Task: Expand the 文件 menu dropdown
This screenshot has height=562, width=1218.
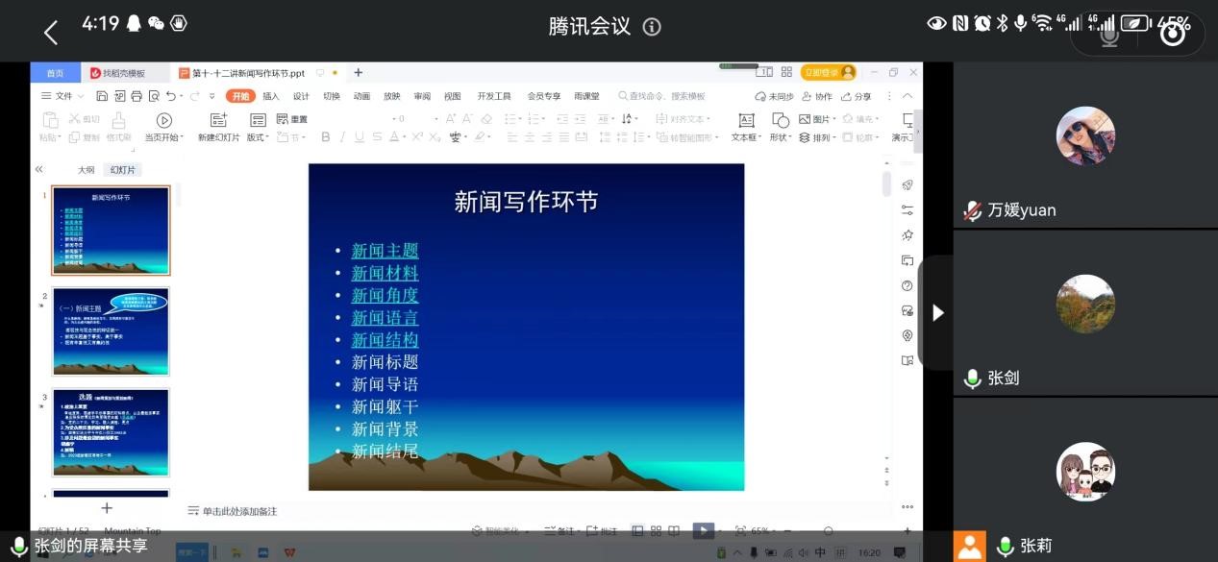Action: [x=63, y=96]
